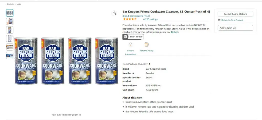262x120 pixels.
Task: Expand the star ratings dropdown arrow
Action: [139, 19]
